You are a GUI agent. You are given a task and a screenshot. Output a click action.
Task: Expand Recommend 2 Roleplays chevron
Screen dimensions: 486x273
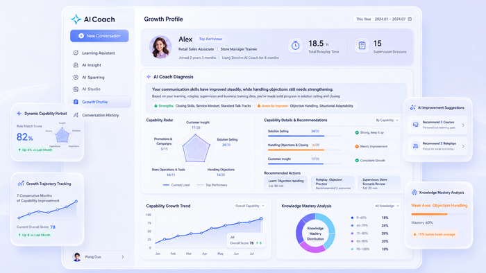coord(463,146)
